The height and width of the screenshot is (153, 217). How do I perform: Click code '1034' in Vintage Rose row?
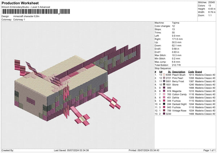[x=191, y=111]
